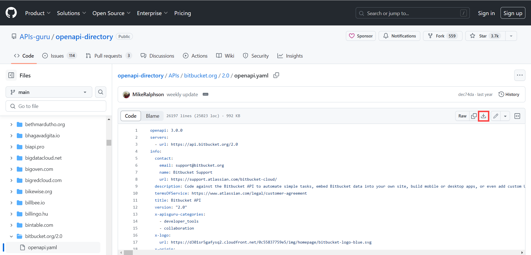Open the Security tab
This screenshot has height=255, width=531.
(x=256, y=56)
